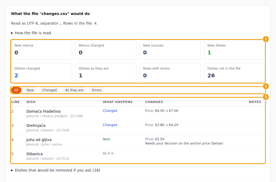276x182 pixels.
Task: Click the DISH column header
Action: (31, 102)
